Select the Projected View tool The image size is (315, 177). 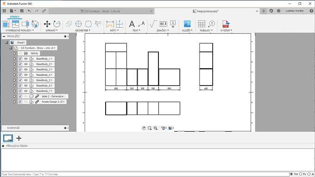click(x=15, y=24)
